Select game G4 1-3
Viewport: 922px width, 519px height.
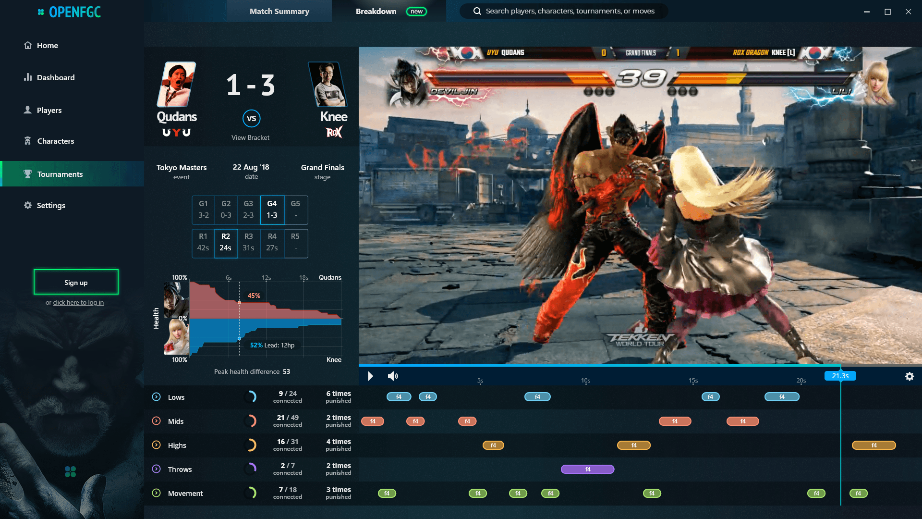[x=272, y=210]
